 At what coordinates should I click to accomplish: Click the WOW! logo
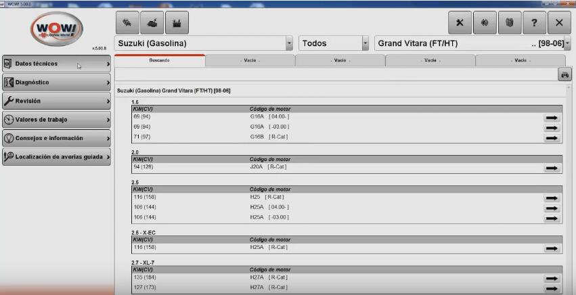coord(57,28)
